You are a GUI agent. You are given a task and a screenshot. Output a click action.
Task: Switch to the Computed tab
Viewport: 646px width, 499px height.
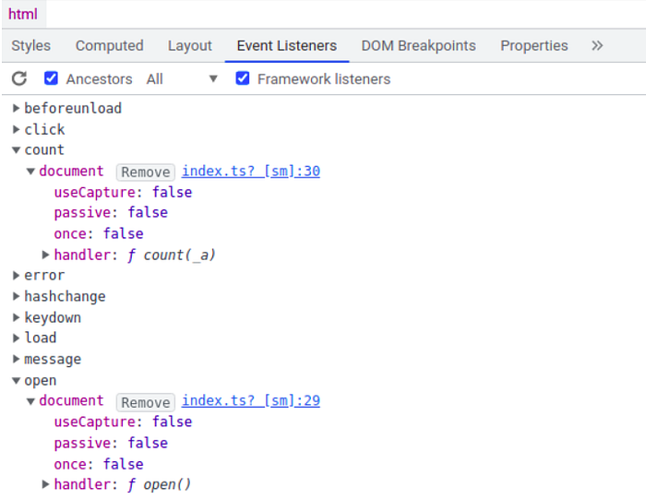(x=110, y=46)
